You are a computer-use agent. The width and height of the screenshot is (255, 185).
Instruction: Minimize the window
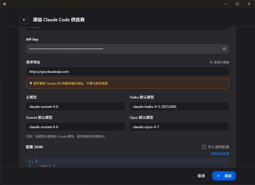coord(226,4)
